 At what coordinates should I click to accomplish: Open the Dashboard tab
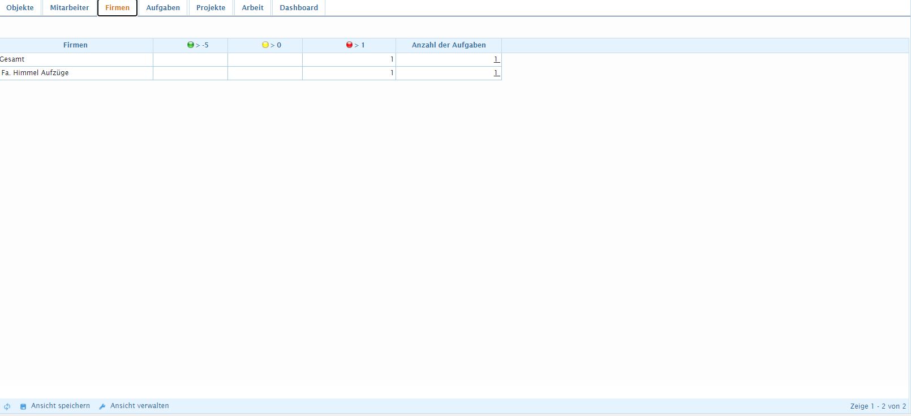299,8
